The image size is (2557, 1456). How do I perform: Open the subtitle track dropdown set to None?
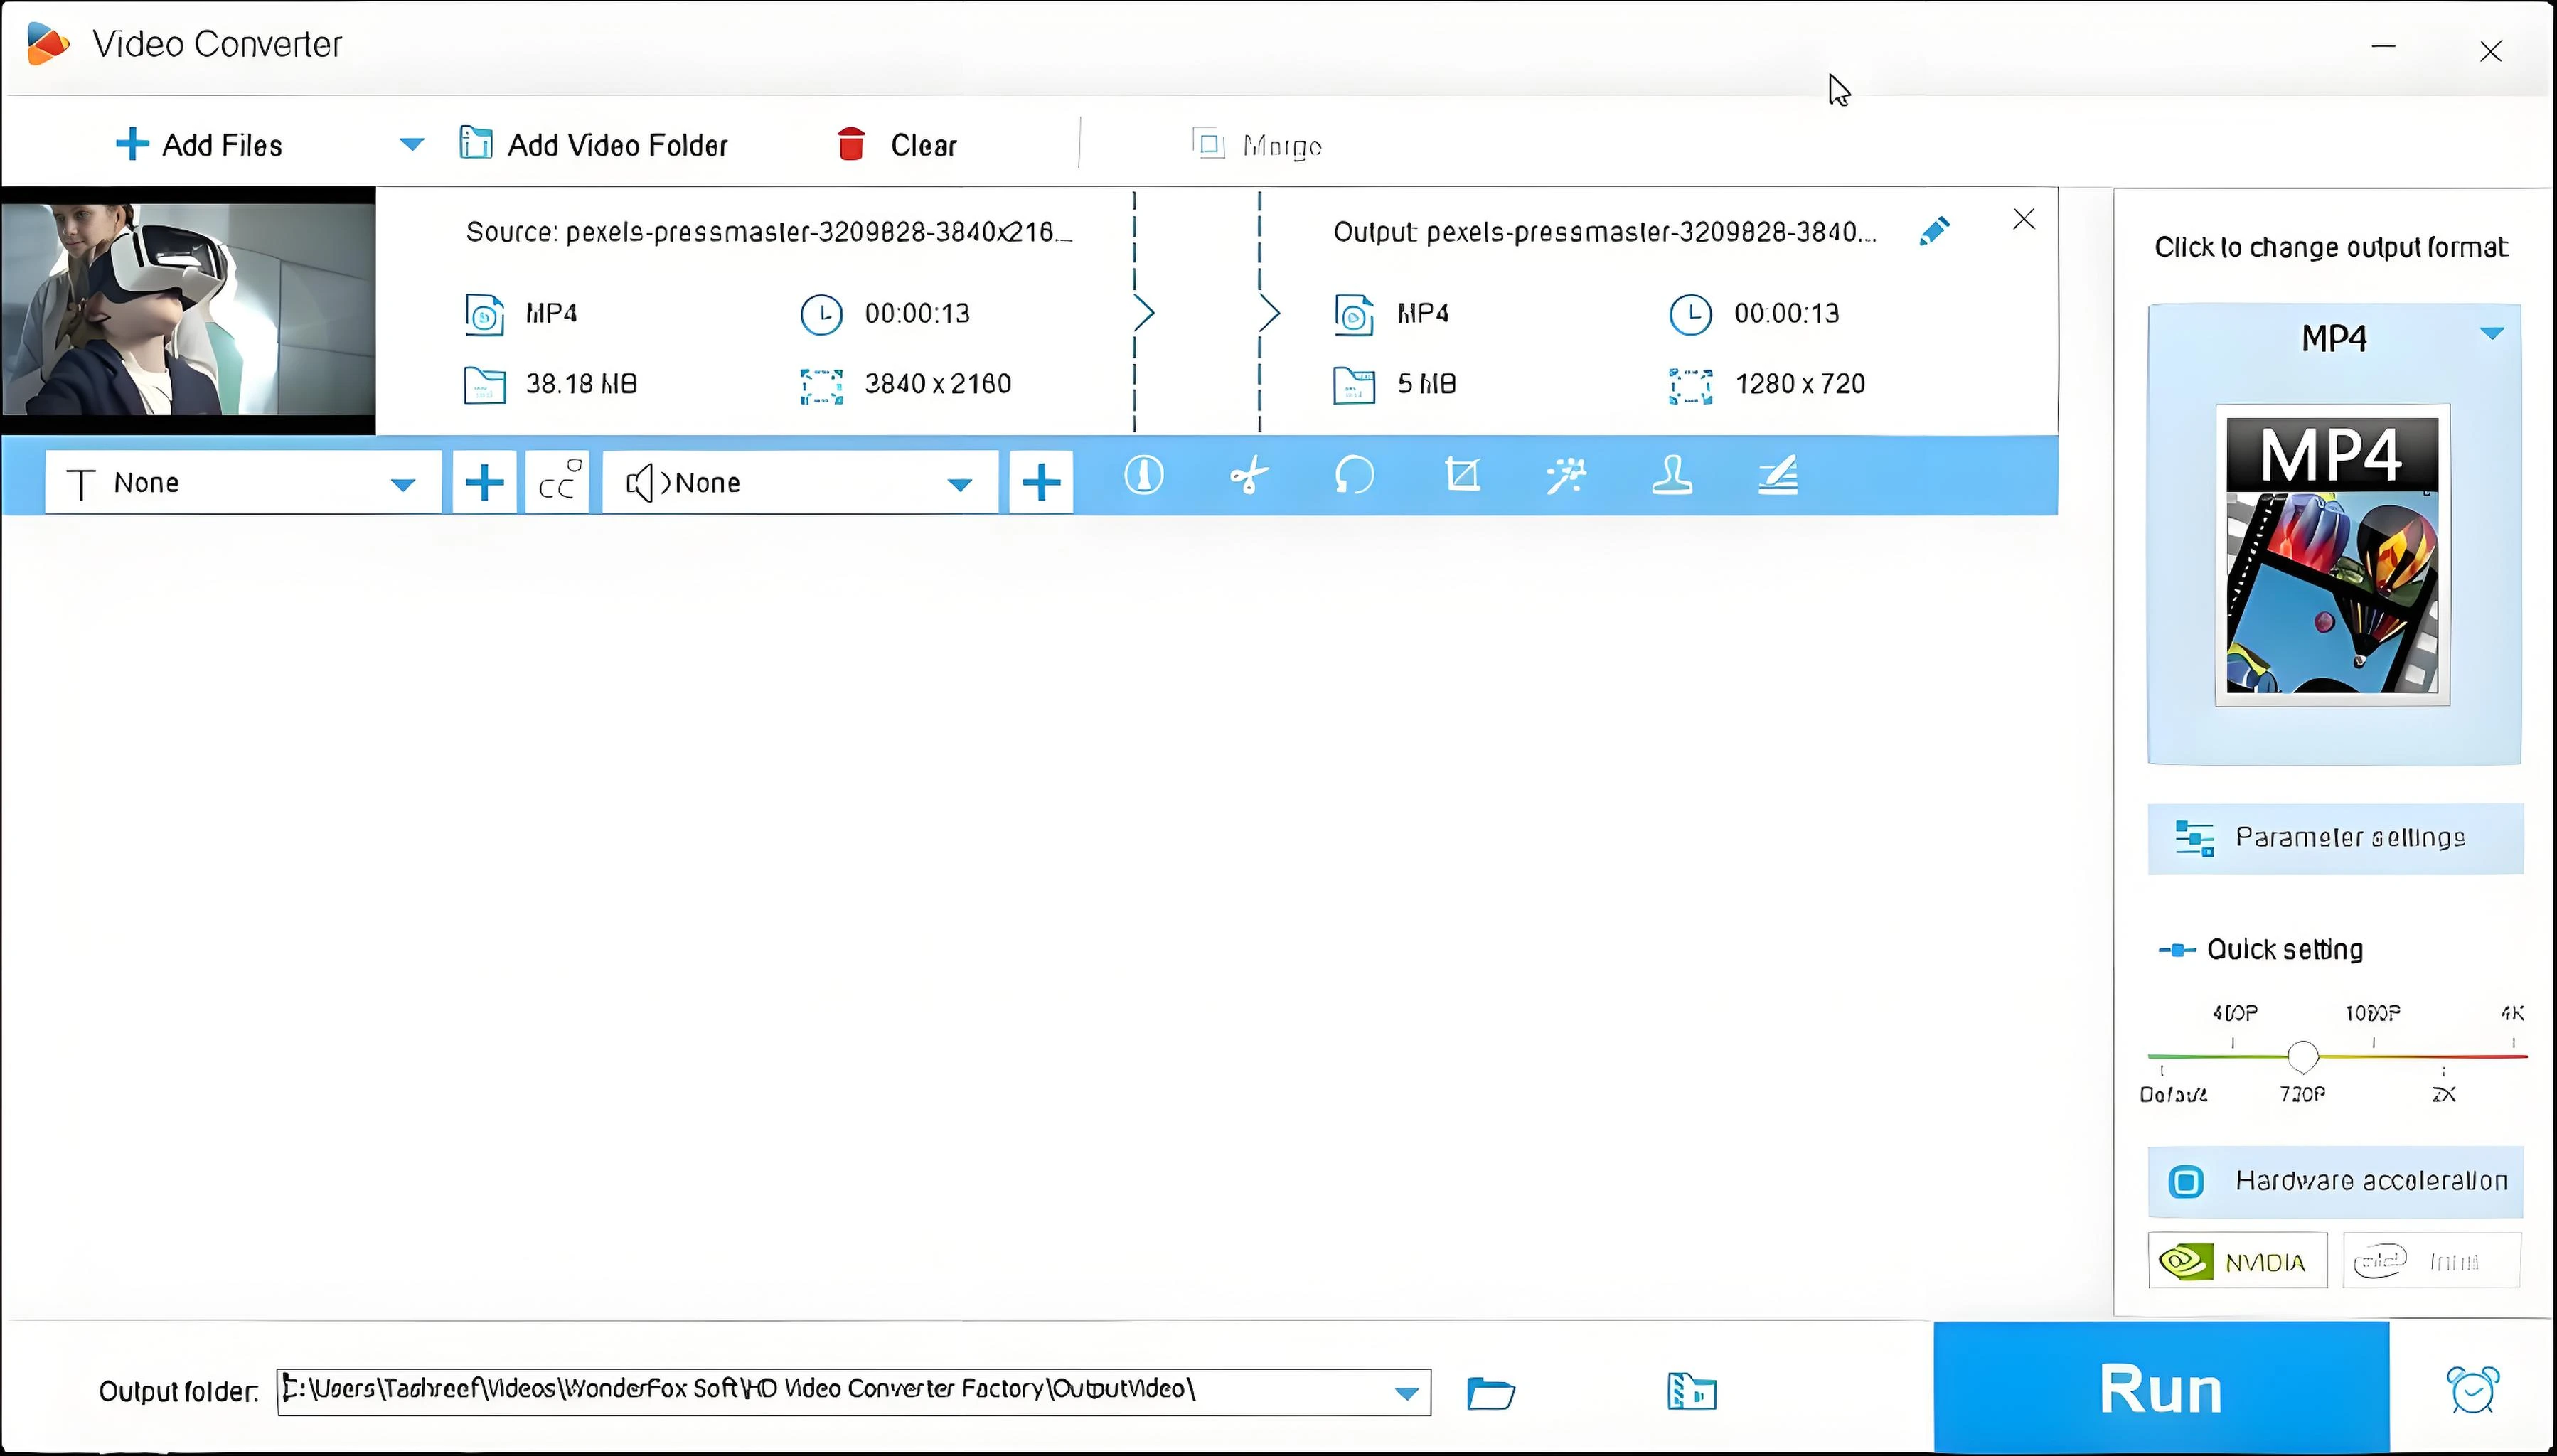[243, 483]
